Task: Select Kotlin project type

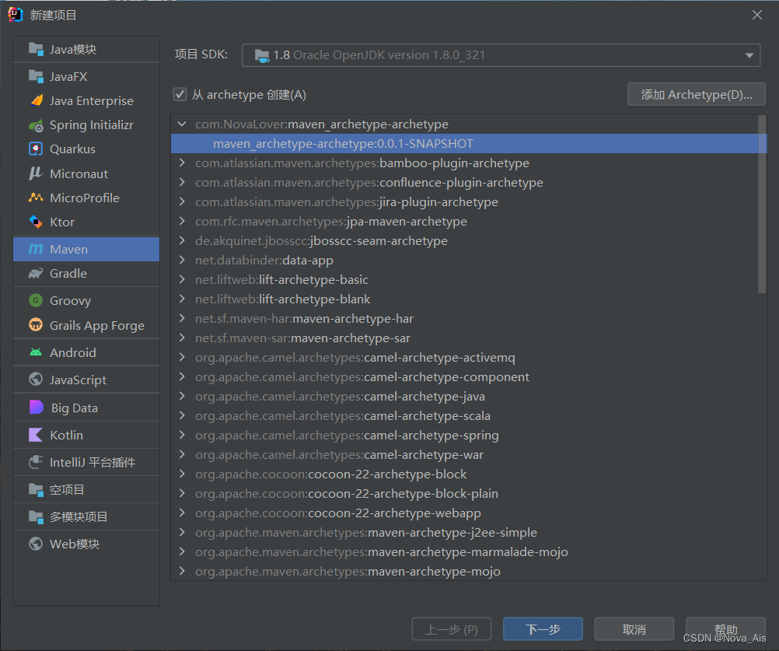Action: tap(86, 435)
